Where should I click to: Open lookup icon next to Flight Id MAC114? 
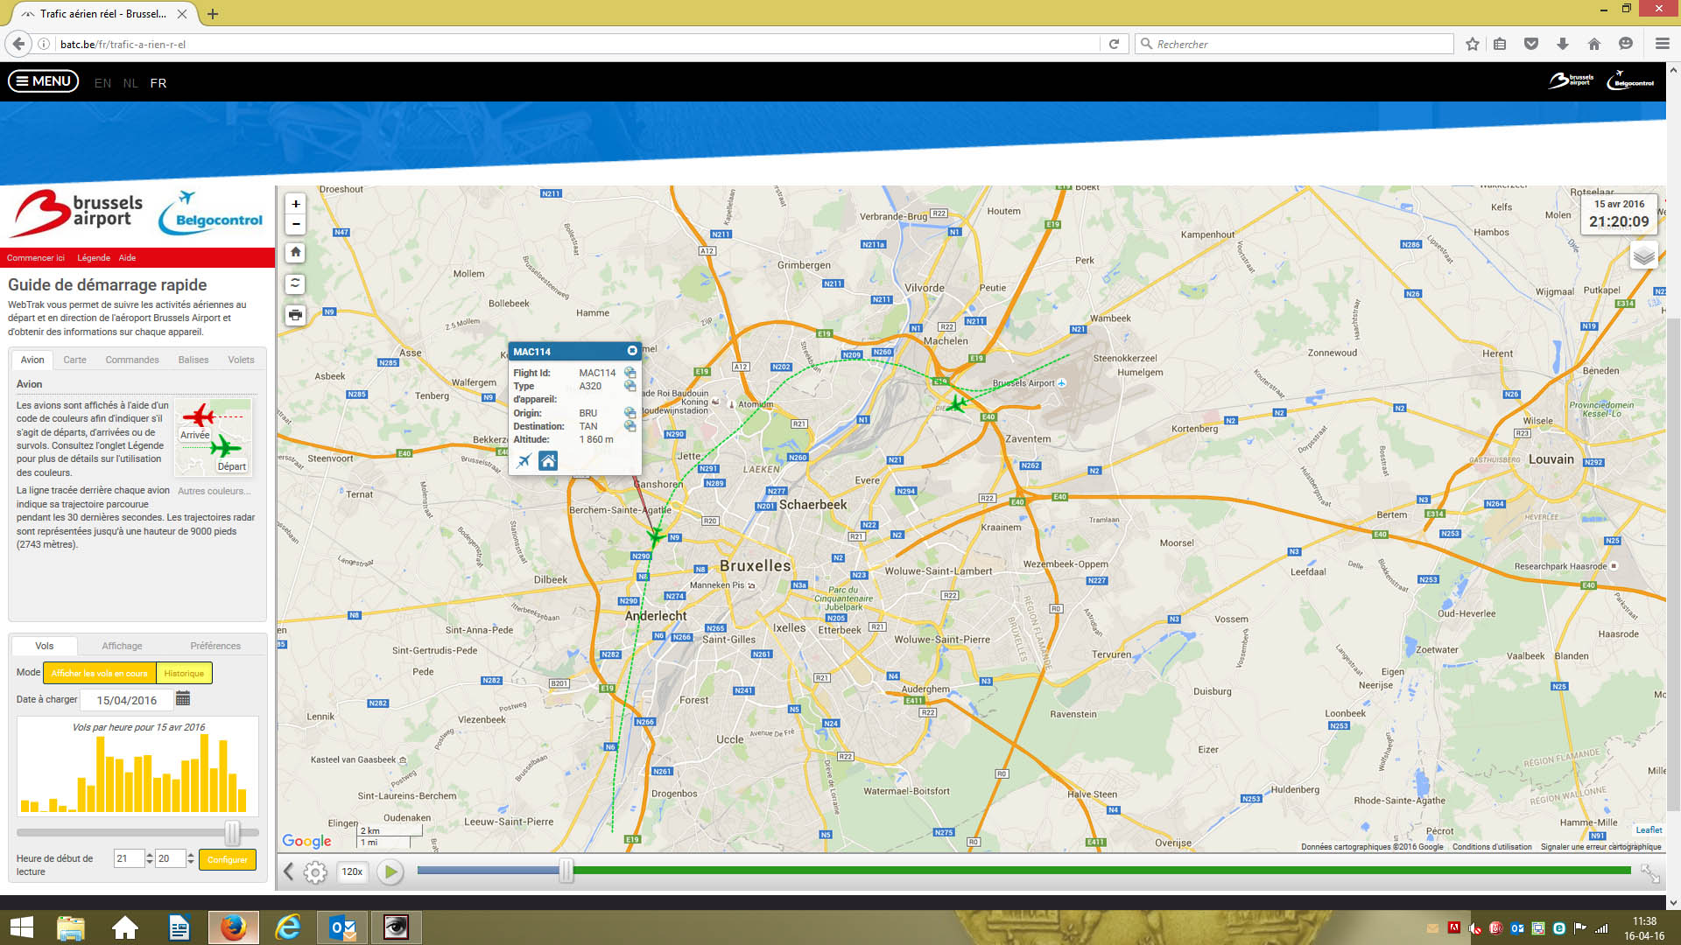pos(629,373)
